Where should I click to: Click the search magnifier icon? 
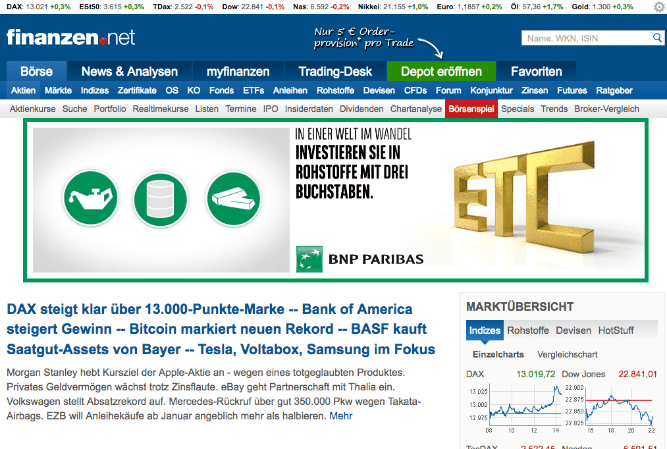[657, 38]
